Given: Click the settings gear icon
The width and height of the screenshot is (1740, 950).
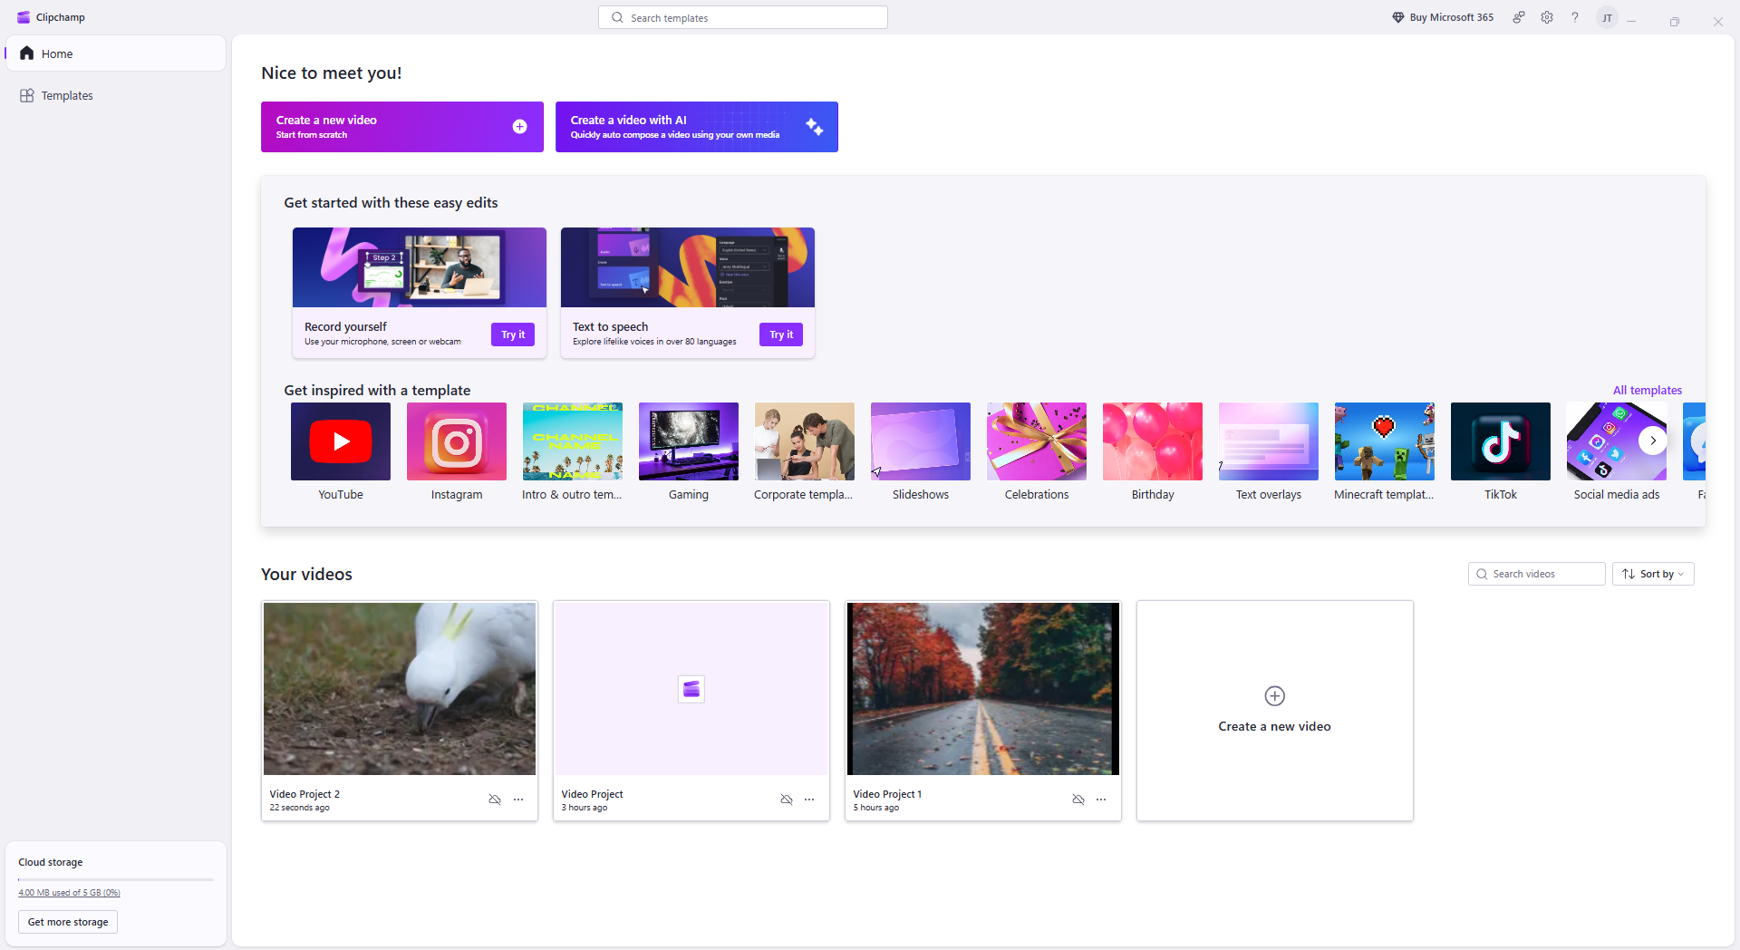Looking at the screenshot, I should tap(1547, 17).
